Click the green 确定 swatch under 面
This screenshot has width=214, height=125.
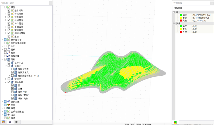click(x=180, y=15)
